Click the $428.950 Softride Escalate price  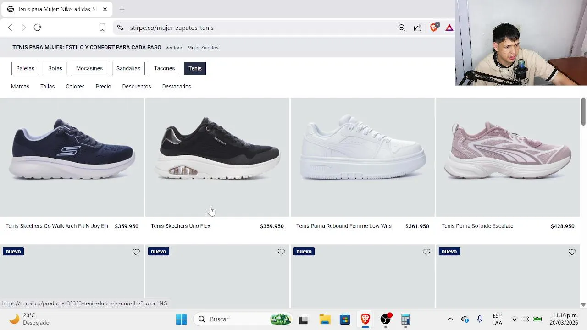563,226
